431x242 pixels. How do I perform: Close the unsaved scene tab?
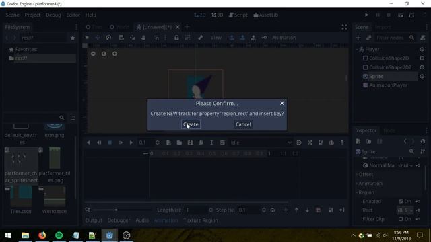point(178,27)
